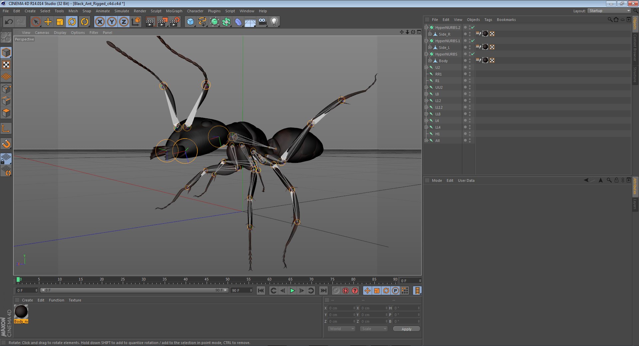
Task: Expand the UU2 joint hierarchy
Action: 426,87
